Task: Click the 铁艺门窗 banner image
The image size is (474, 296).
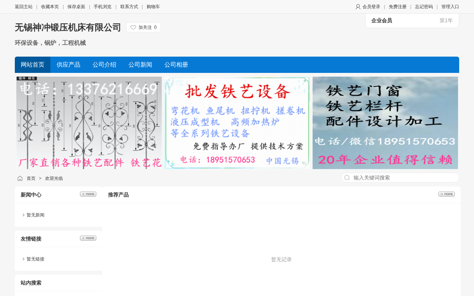Action: pyautogui.click(x=385, y=123)
